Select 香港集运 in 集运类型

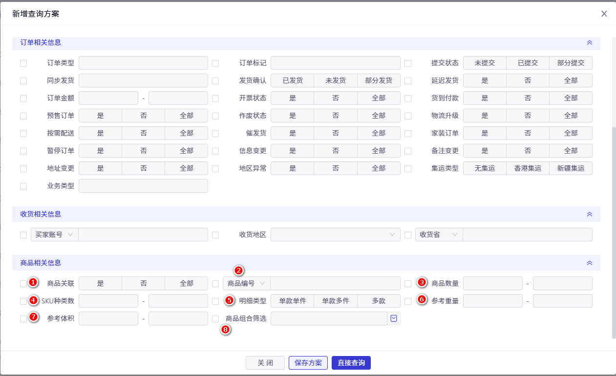[528, 168]
